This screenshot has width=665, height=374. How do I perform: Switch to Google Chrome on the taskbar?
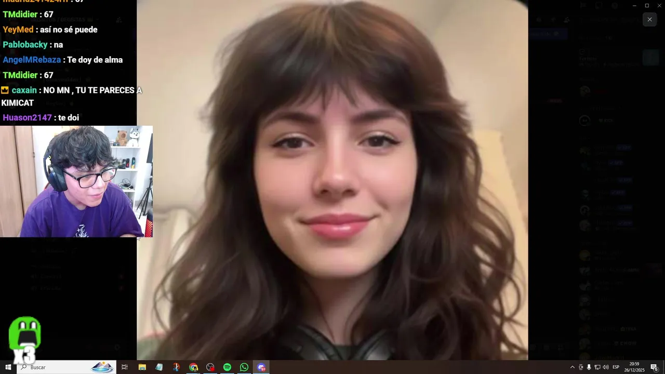(193, 367)
